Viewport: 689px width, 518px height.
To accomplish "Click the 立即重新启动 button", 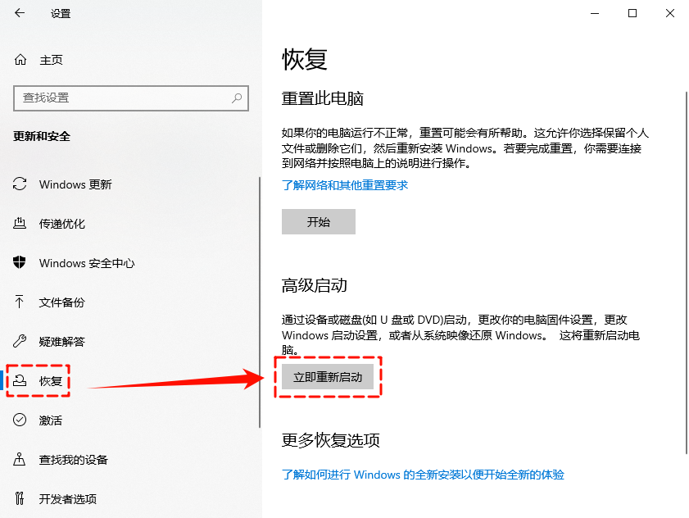I will (x=328, y=377).
